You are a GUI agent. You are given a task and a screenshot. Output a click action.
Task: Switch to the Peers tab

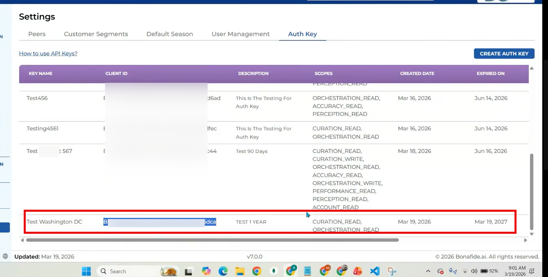(37, 34)
